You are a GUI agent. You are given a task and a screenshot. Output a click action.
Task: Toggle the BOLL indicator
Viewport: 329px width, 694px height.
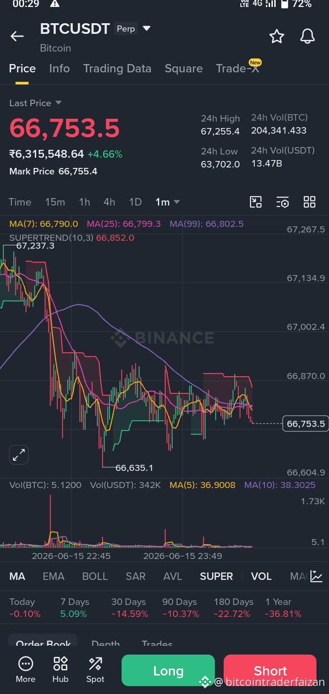[x=95, y=576]
